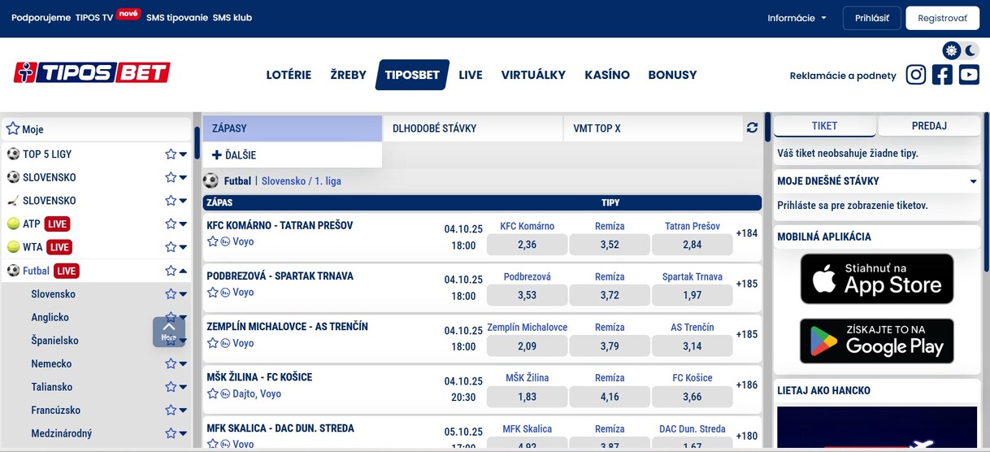Screen dimensions: 990x452
Task: Star the WTA category
Action: click(170, 247)
